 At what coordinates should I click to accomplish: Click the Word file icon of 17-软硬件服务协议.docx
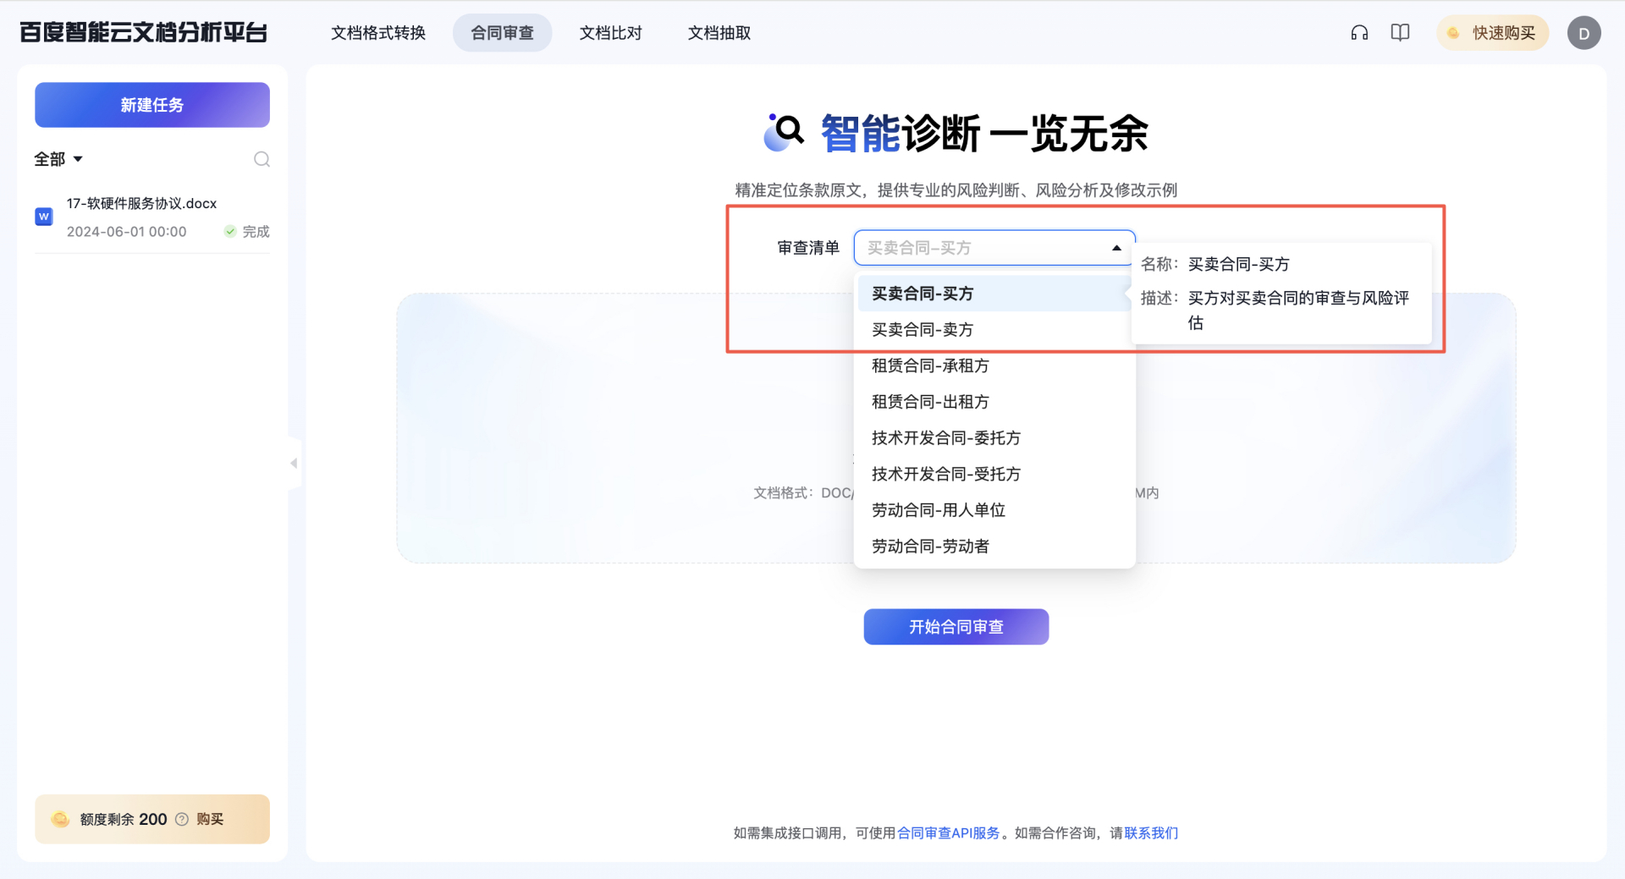pyautogui.click(x=44, y=217)
